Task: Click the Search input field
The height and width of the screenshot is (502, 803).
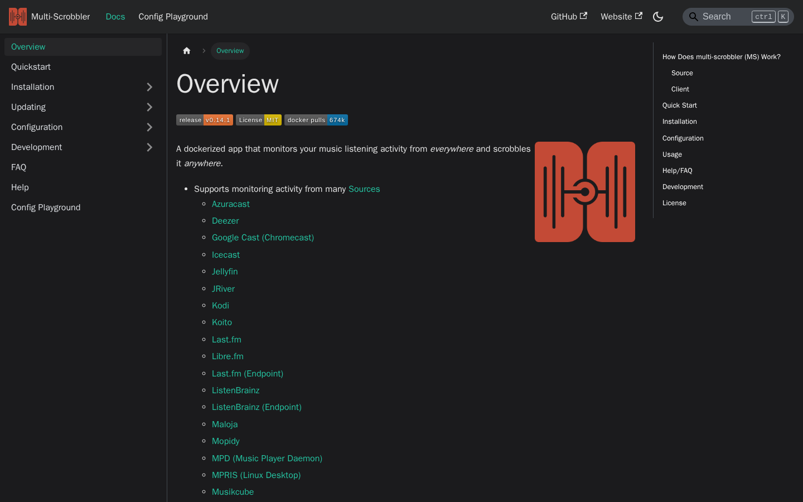Action: (x=738, y=17)
